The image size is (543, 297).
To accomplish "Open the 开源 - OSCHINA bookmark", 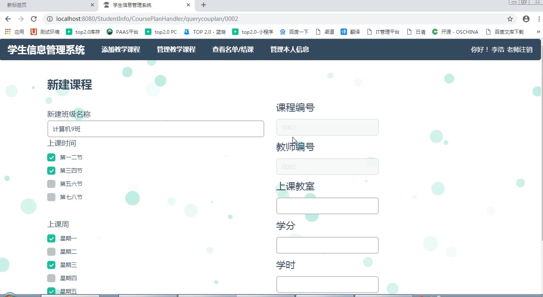I will 455,32.
